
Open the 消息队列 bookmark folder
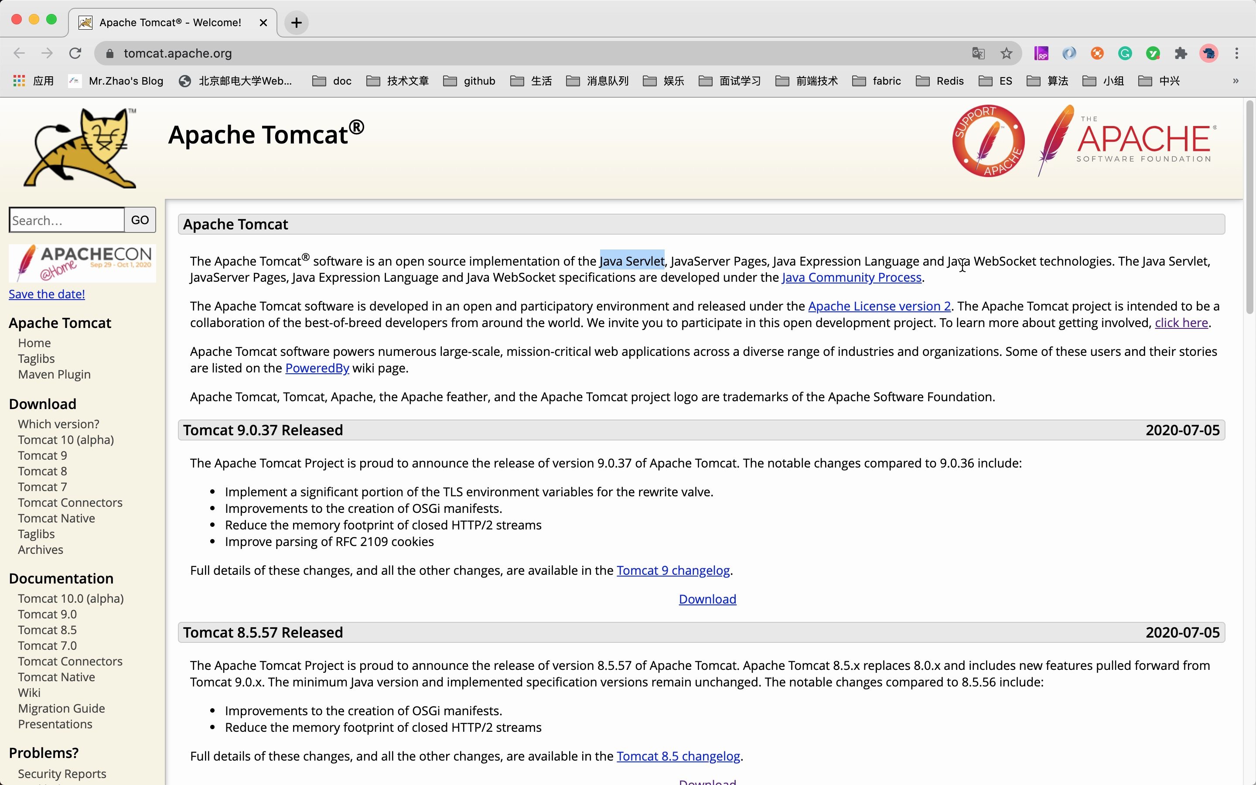point(597,81)
